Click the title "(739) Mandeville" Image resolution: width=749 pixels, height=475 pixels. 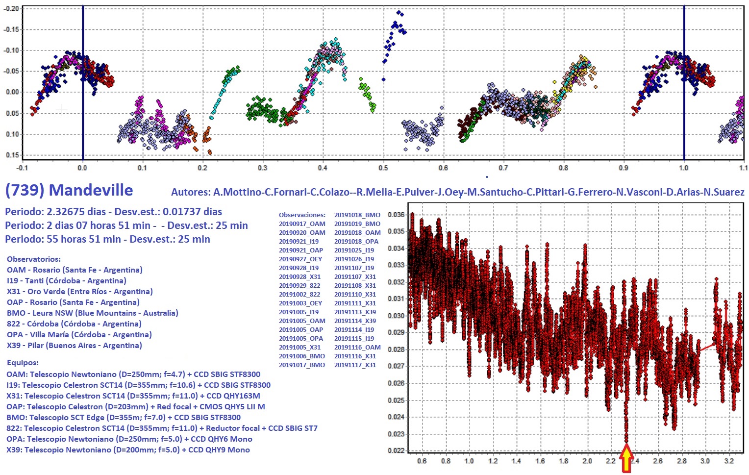69,190
